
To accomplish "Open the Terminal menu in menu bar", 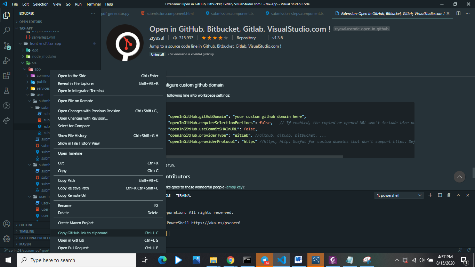I will (93, 4).
